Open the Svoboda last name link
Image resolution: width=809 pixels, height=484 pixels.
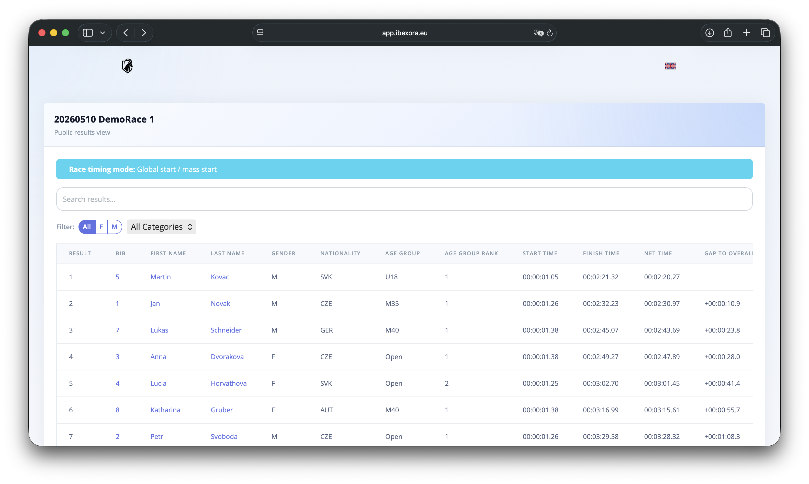pyautogui.click(x=224, y=437)
